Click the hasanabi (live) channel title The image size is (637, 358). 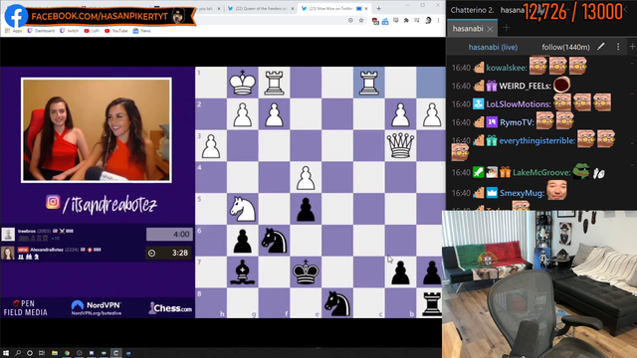493,47
